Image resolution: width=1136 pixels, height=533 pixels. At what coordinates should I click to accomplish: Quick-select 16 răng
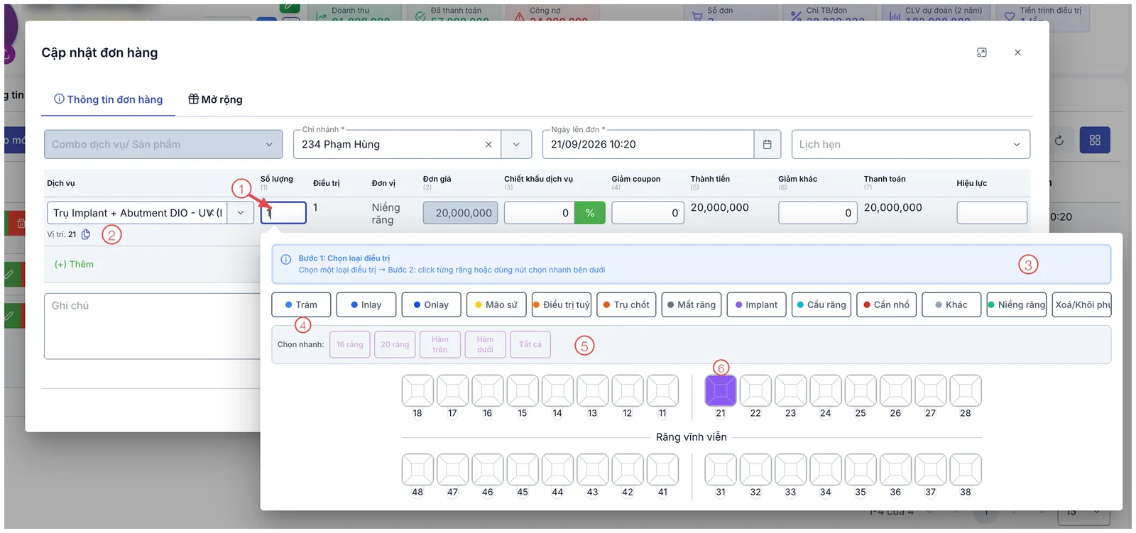(350, 344)
